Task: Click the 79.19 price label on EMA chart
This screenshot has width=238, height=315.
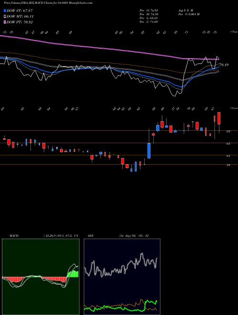Action: [224, 65]
